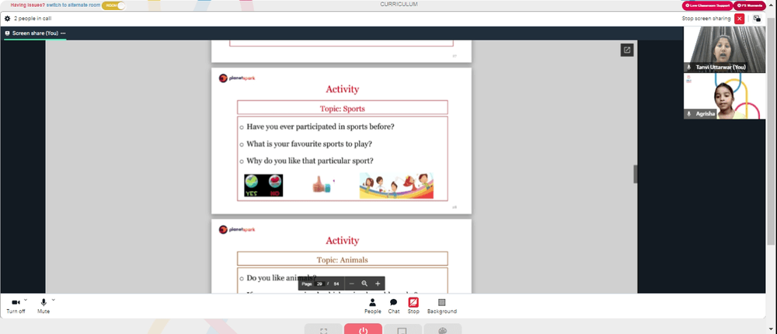This screenshot has width=777, height=334.
Task: Open Background effects option
Action: pos(441,306)
